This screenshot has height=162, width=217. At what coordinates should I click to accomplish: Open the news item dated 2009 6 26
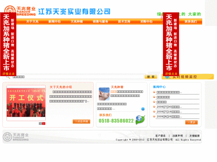click(169, 117)
